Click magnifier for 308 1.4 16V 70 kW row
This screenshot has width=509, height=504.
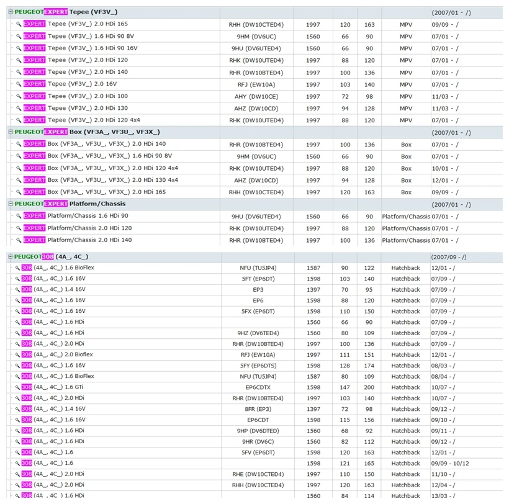pyautogui.click(x=17, y=289)
